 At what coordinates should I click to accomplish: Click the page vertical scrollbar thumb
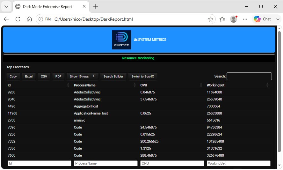(279, 91)
